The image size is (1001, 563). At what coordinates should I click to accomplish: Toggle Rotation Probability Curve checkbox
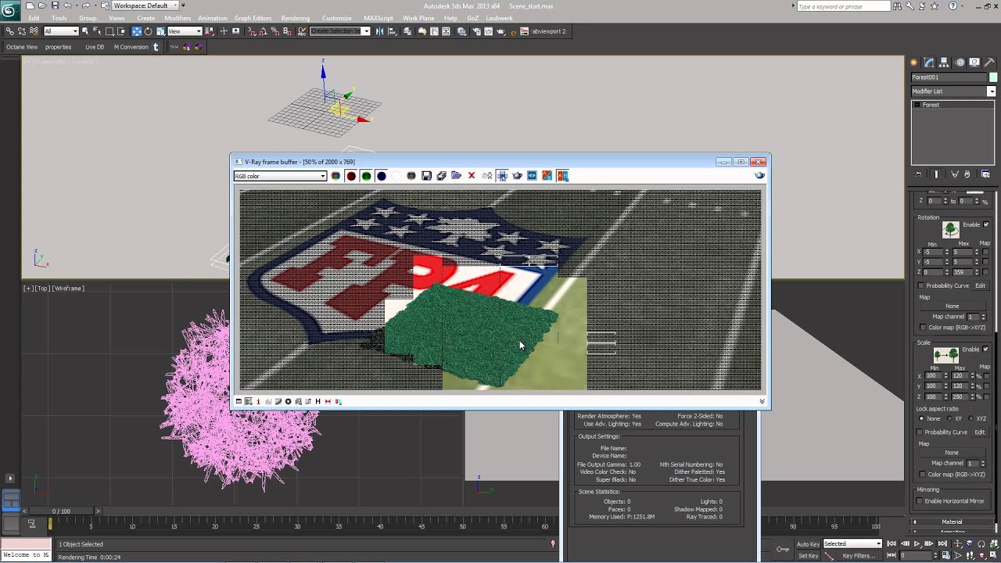pos(921,286)
